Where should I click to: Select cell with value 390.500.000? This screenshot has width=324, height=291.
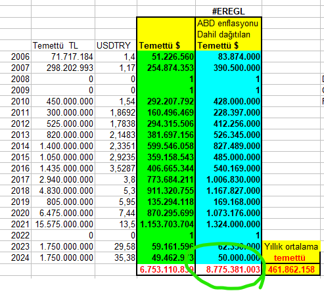(x=228, y=68)
